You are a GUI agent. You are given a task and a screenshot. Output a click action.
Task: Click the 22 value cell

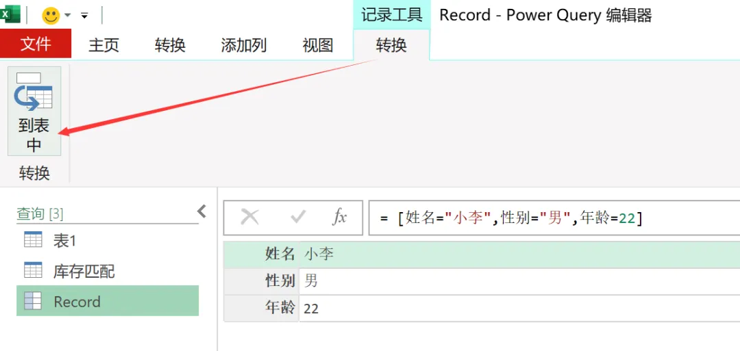[x=519, y=309]
